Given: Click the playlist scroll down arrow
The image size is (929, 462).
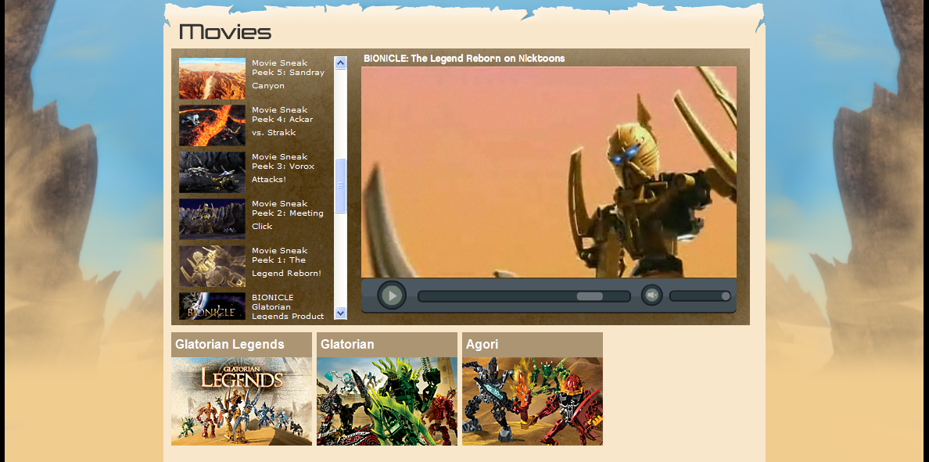Looking at the screenshot, I should tap(340, 313).
